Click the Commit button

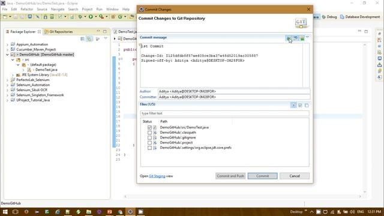tap(263, 176)
